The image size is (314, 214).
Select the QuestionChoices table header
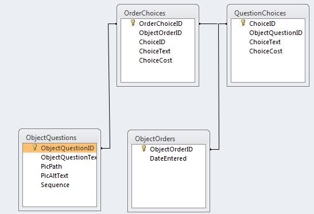(268, 13)
